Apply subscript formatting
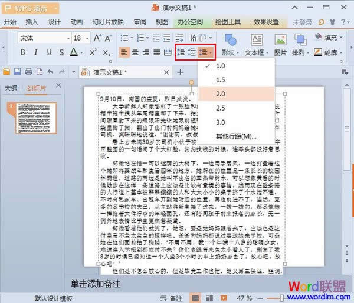 pyautogui.click(x=107, y=53)
